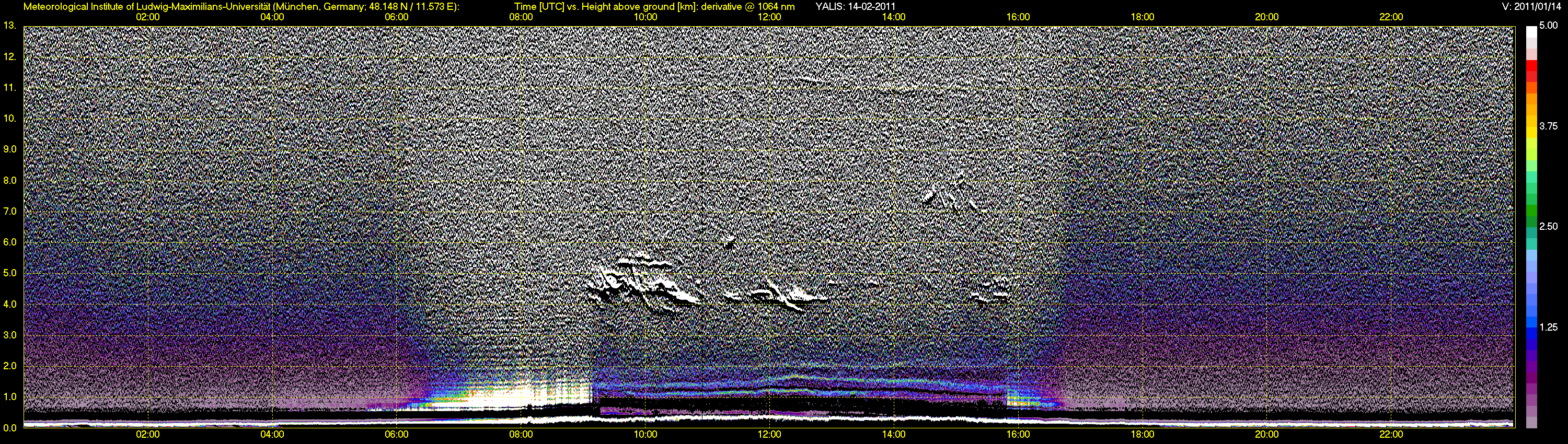Screen dimensions: 1568x444
Task: Click the 7.0 height axis label
Action: tap(10, 211)
